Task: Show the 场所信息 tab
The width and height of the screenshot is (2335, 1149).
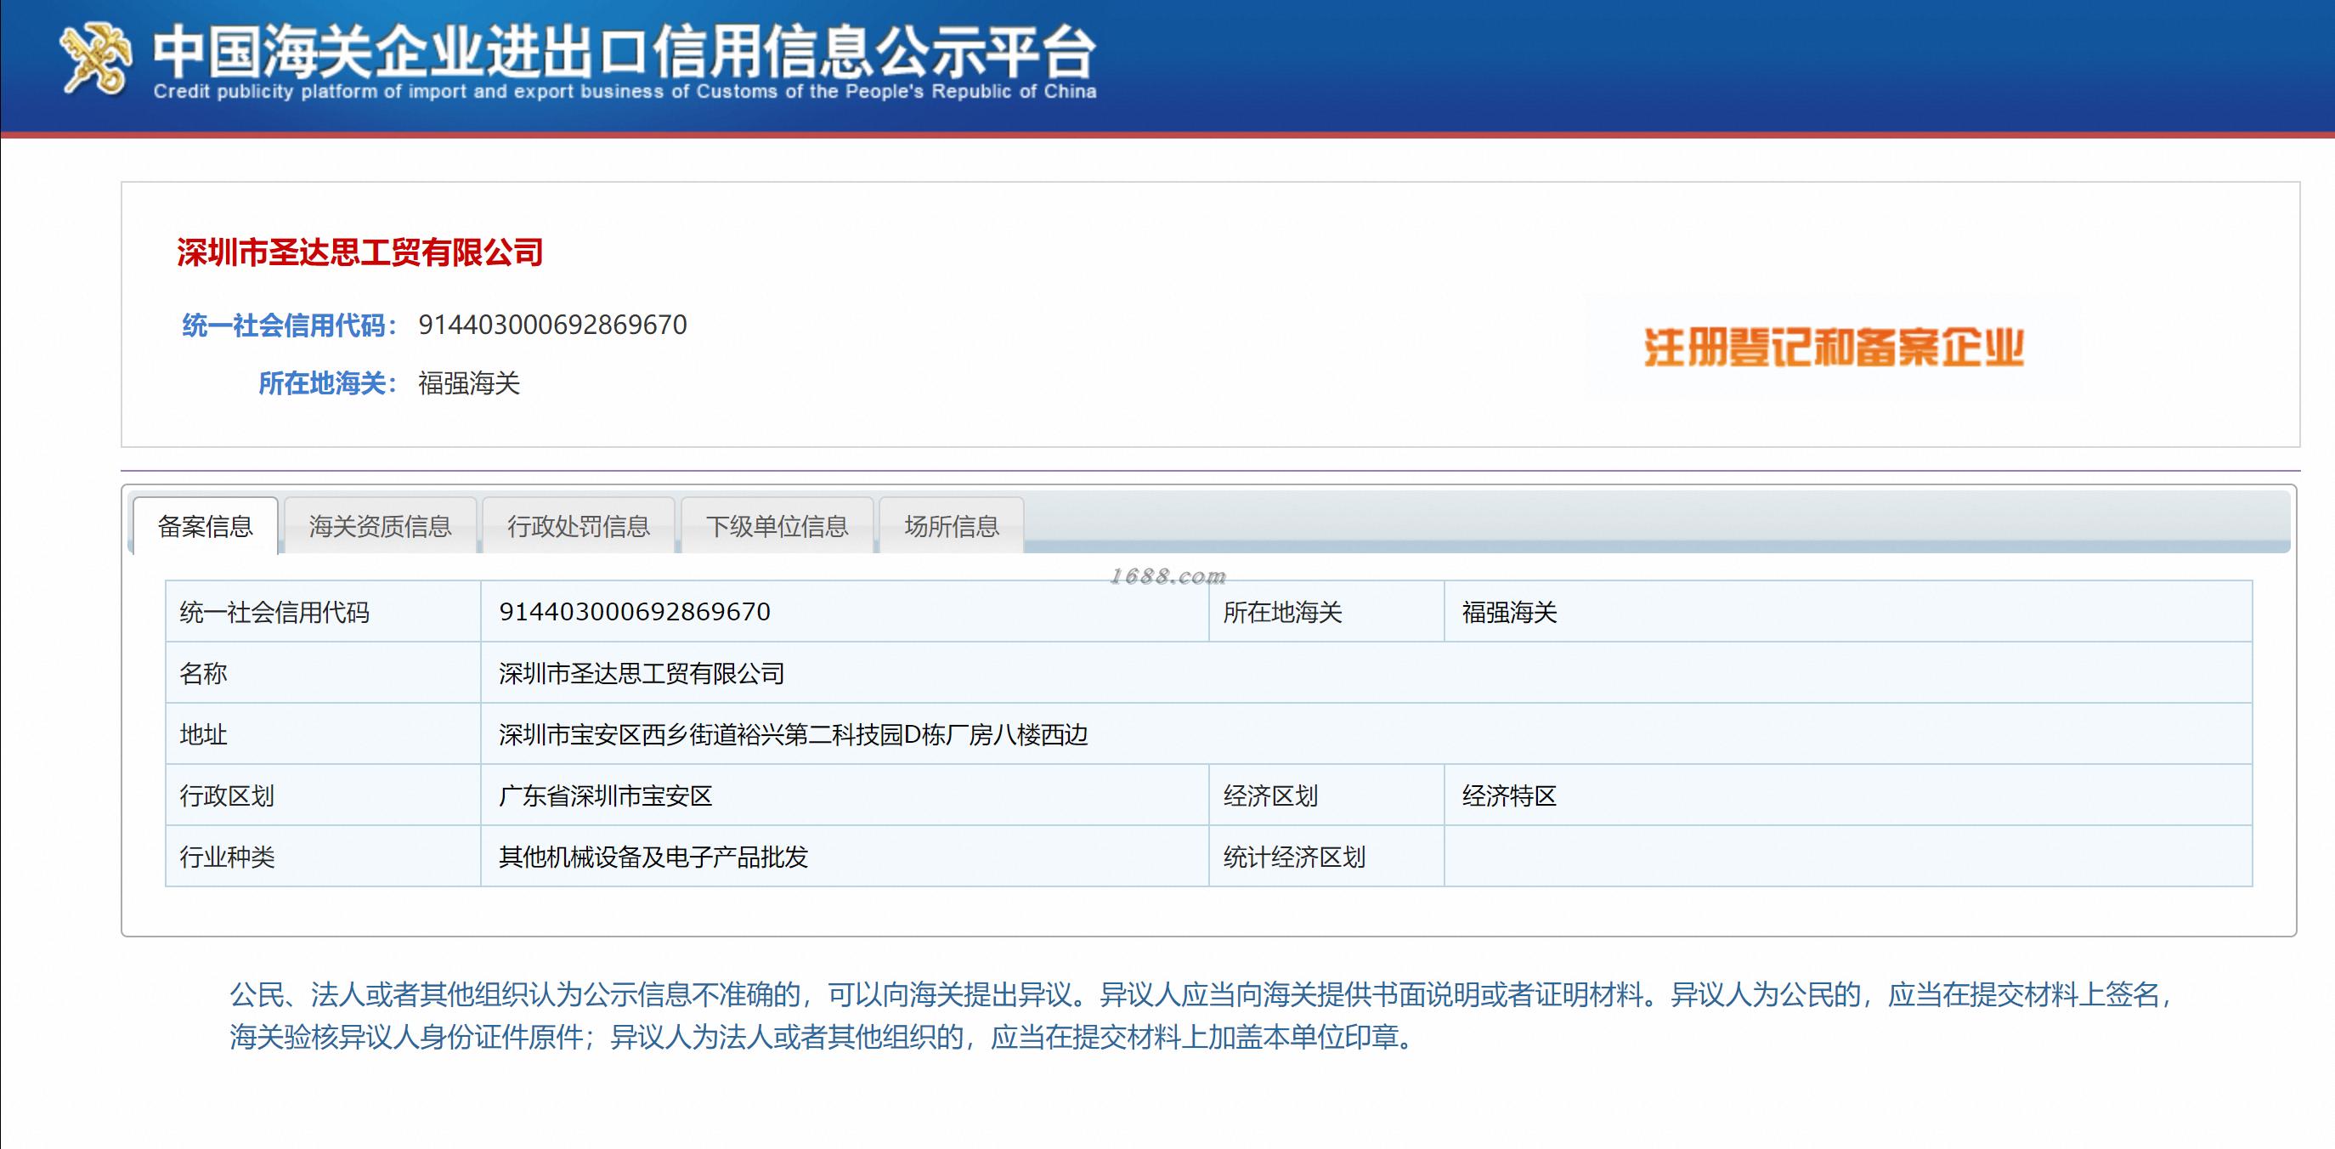Action: pos(951,526)
